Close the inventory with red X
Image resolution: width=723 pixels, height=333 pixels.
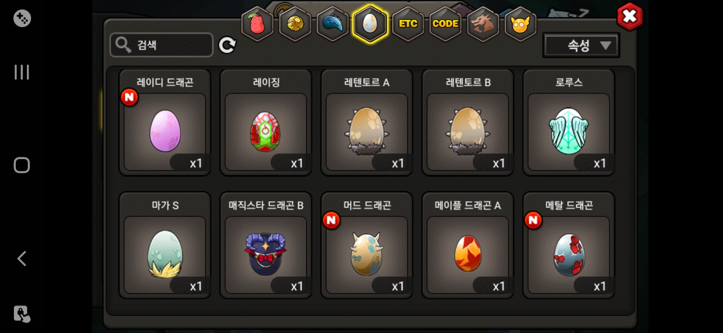point(630,17)
